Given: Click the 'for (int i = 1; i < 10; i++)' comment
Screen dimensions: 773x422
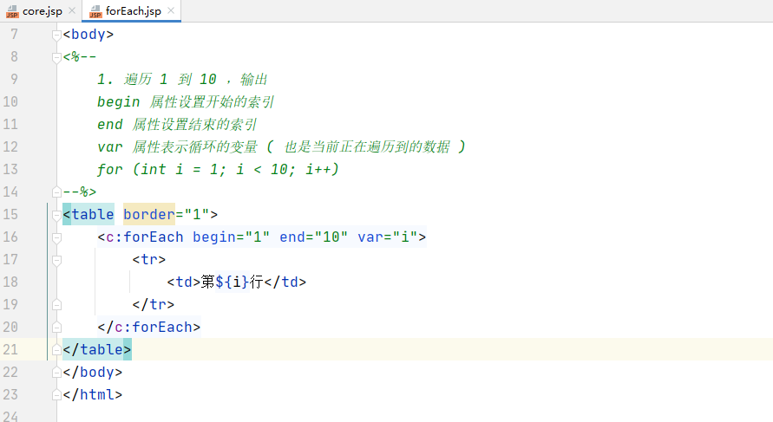Looking at the screenshot, I should [x=218, y=169].
